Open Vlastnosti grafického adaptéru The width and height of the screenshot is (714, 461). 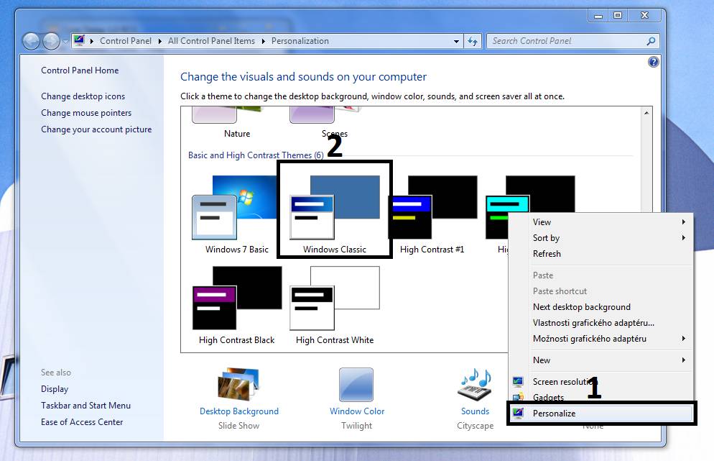(601, 323)
